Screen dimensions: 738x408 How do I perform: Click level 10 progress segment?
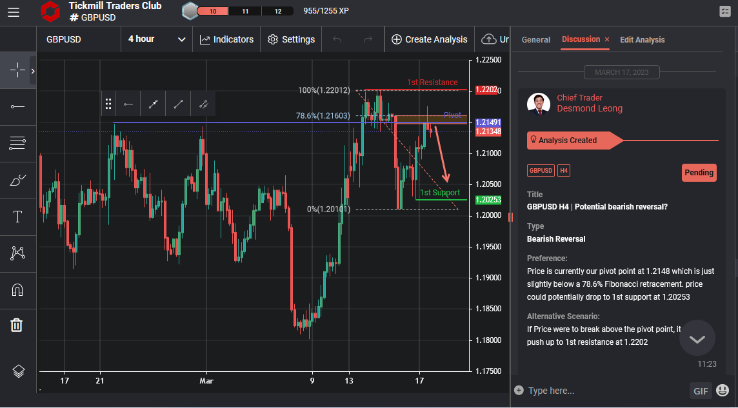coord(213,12)
